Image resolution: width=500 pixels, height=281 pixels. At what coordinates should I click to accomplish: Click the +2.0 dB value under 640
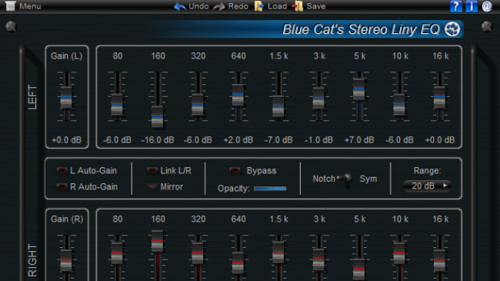tap(238, 140)
